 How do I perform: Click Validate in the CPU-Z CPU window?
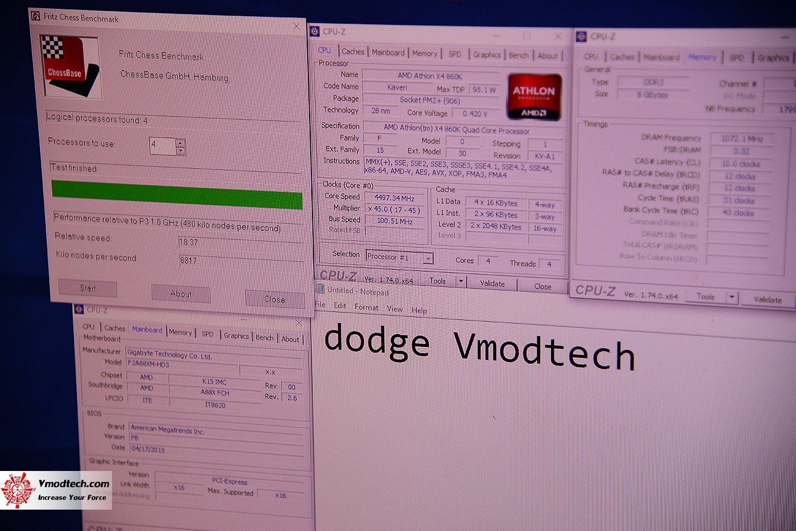492,283
